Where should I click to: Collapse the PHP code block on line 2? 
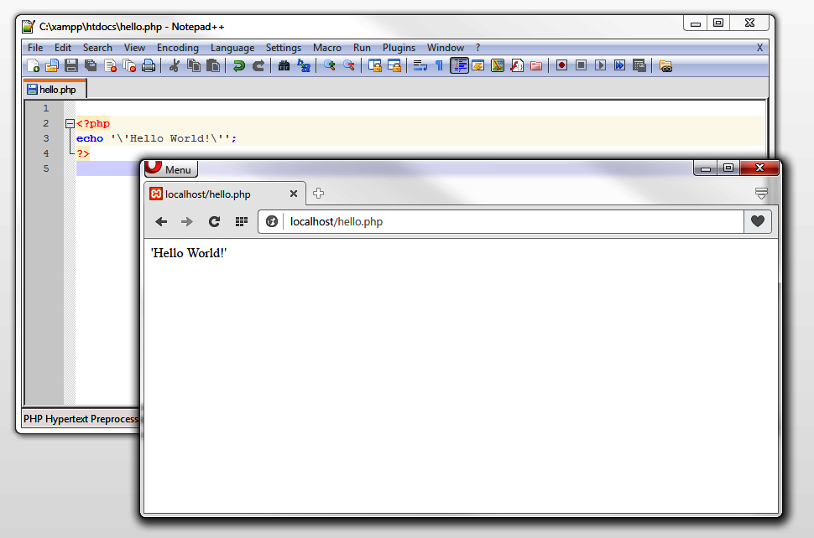tap(69, 123)
